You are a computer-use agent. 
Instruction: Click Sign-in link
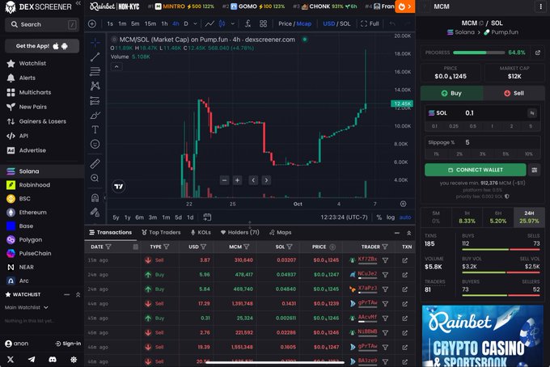(68, 344)
